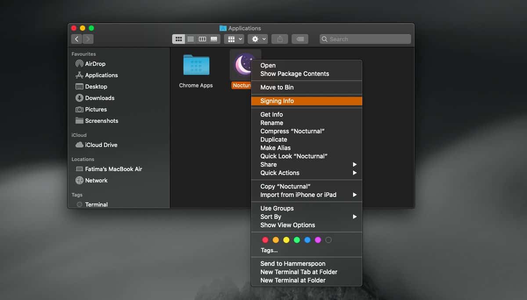
Task: Open the group-by grid dropdown
Action: [234, 39]
